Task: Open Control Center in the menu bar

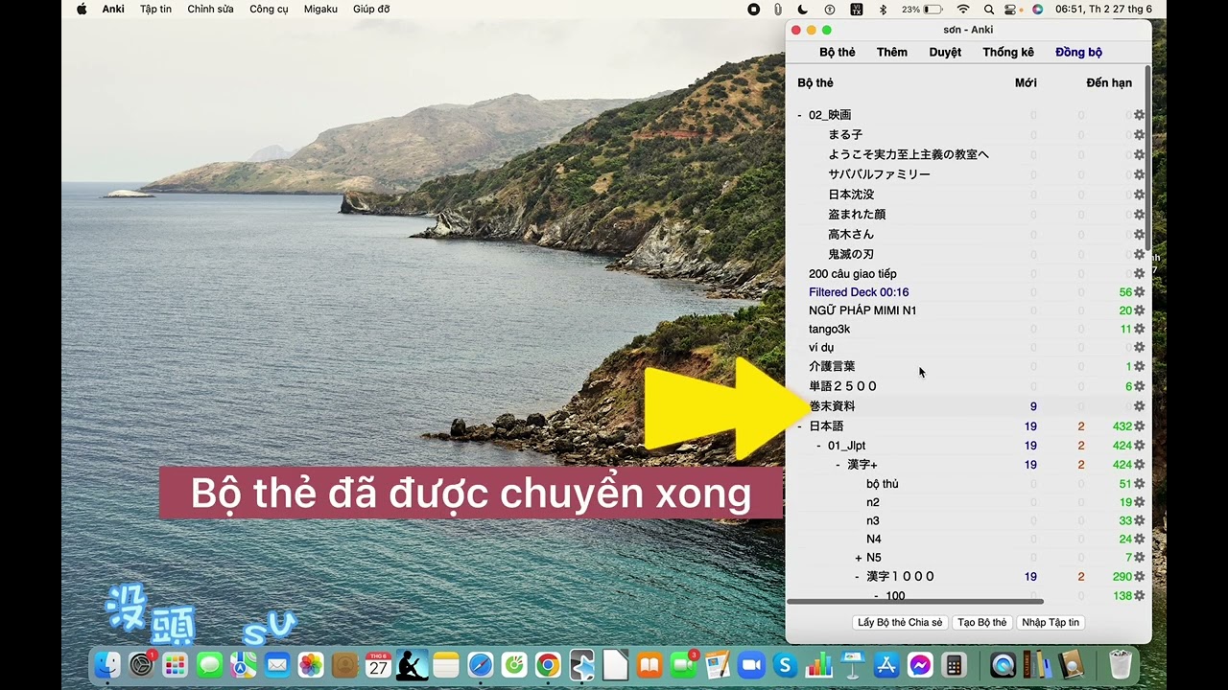Action: [x=1012, y=9]
